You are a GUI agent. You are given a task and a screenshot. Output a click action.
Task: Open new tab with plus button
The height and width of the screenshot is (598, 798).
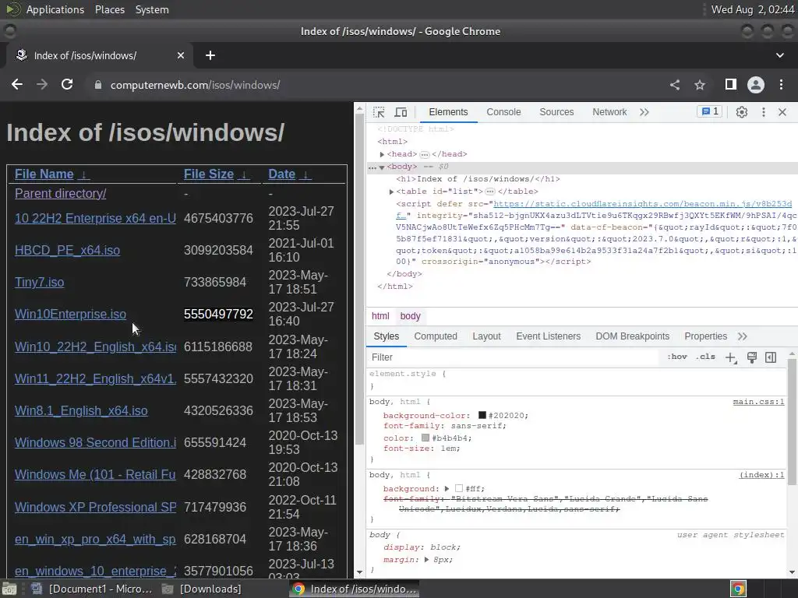tap(210, 55)
